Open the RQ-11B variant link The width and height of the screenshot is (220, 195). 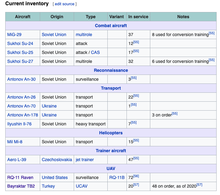click(117, 178)
